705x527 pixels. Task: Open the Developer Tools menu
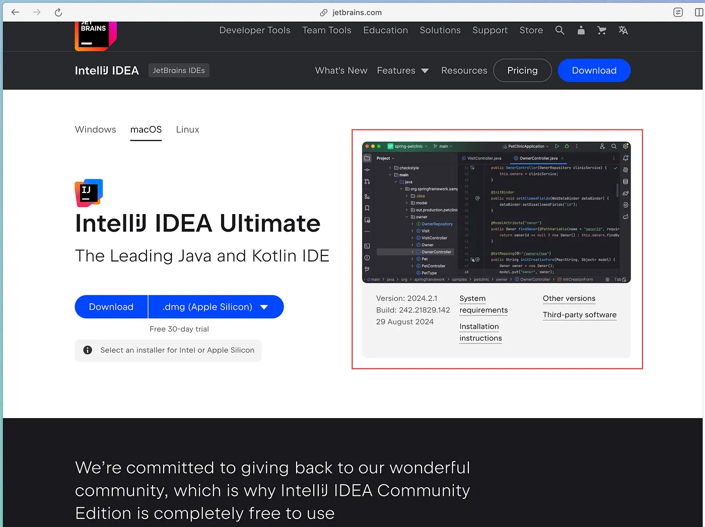pyautogui.click(x=254, y=30)
